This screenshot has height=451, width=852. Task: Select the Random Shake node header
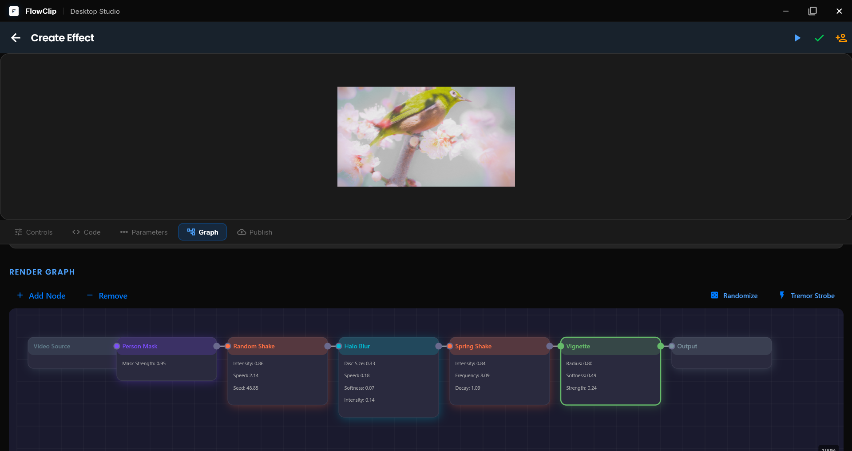click(277, 346)
